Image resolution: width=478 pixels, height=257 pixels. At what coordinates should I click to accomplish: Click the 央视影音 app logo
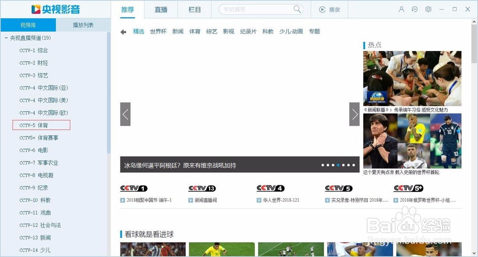55,10
